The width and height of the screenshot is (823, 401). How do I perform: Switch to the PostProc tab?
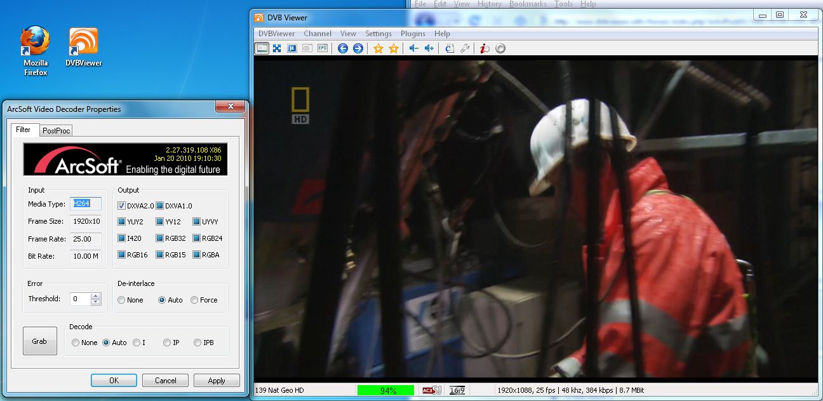[57, 130]
